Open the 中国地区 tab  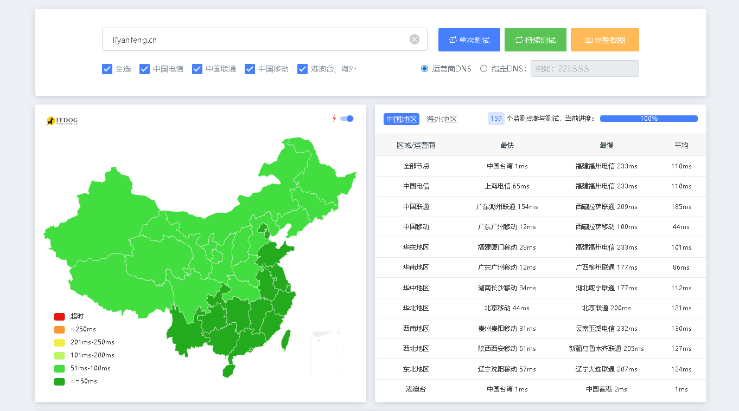pos(401,119)
